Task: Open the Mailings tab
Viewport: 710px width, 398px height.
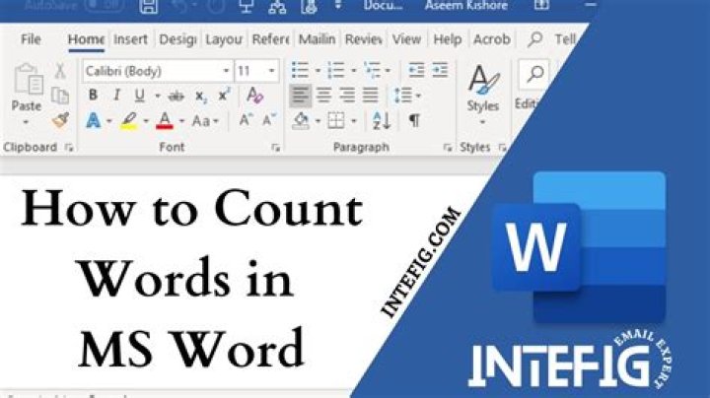Action: click(317, 39)
